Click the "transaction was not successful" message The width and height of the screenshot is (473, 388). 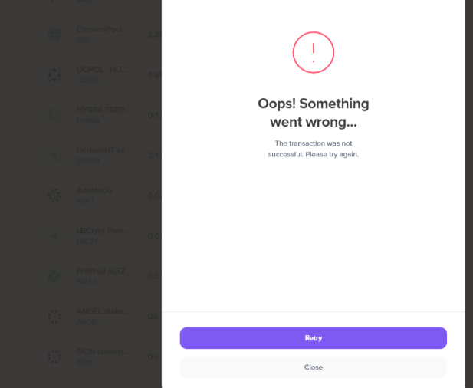pos(313,149)
